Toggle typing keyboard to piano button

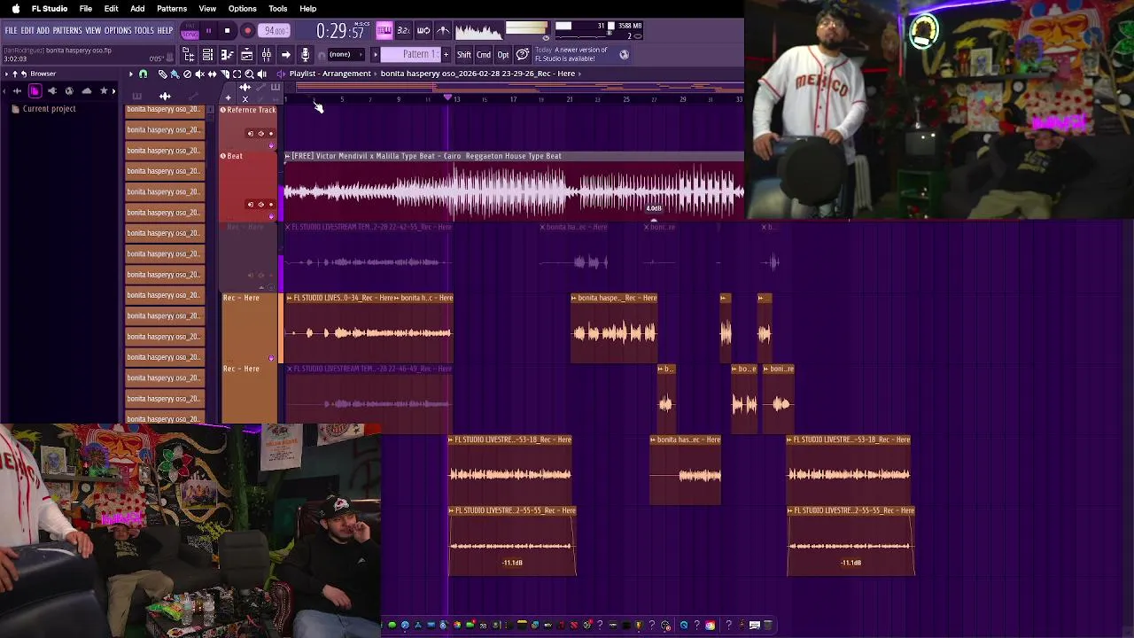(x=384, y=30)
